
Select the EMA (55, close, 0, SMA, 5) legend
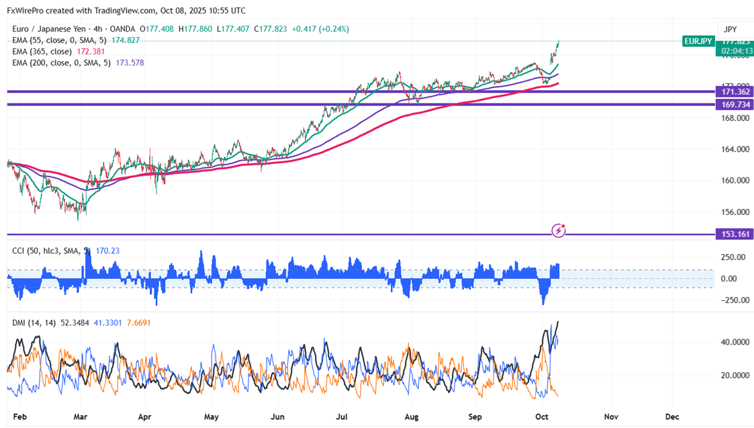point(59,40)
